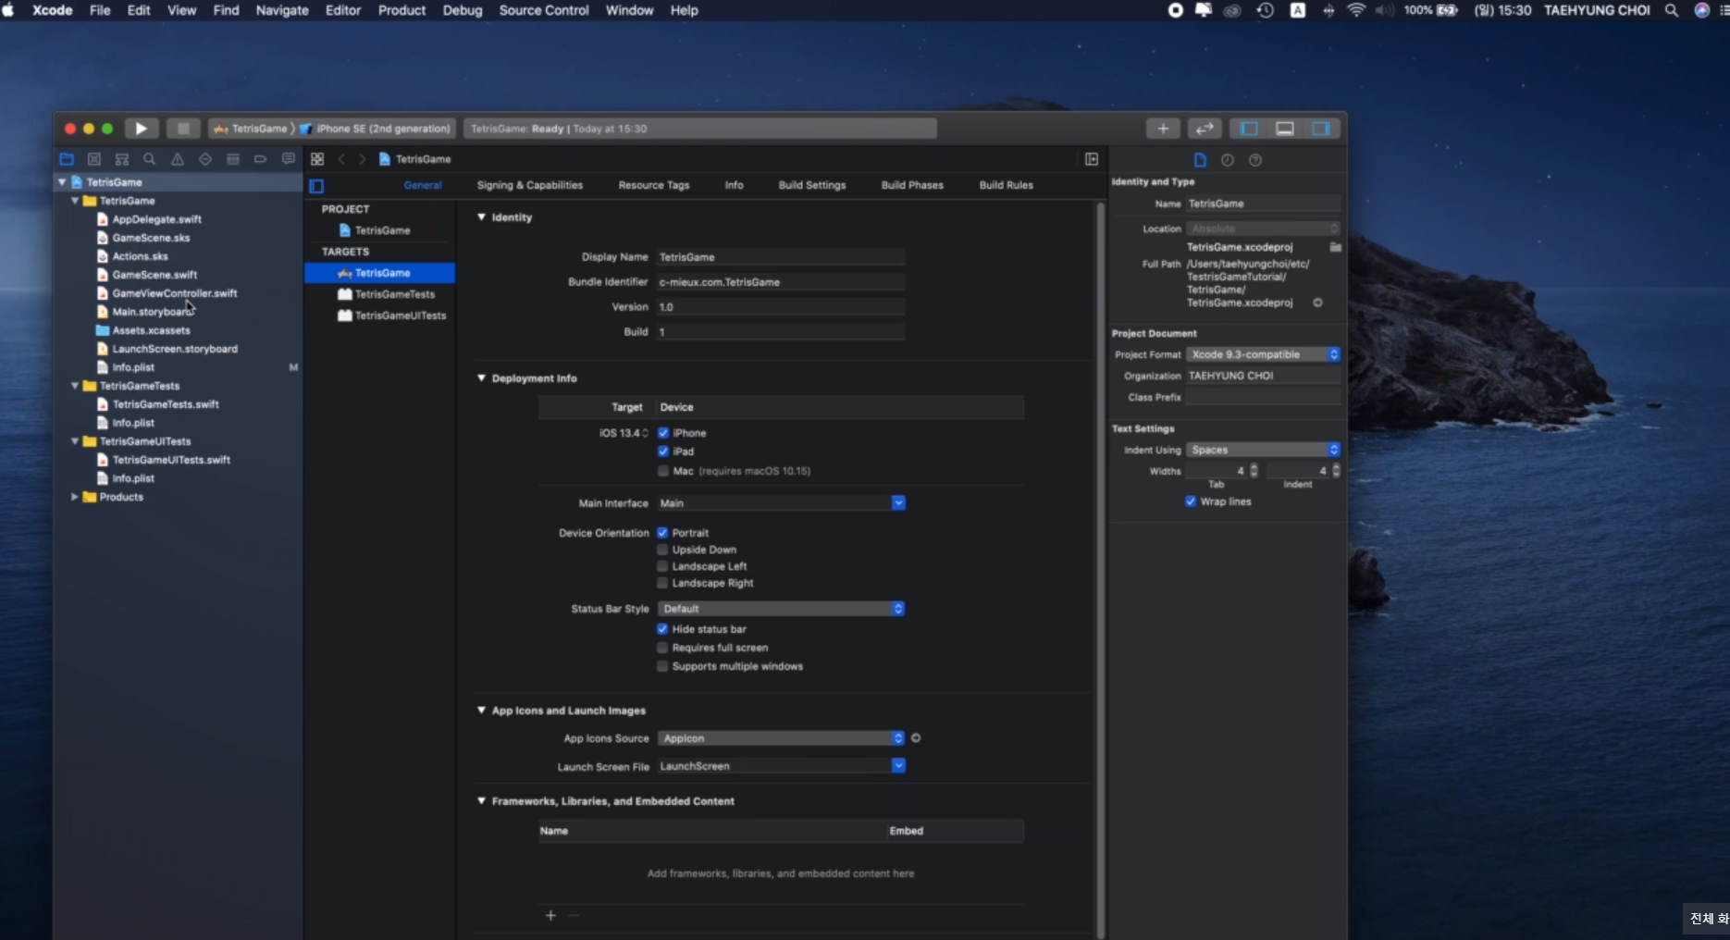Open the Source Control navigator
Screen dimensions: 1730x940
tap(94, 159)
